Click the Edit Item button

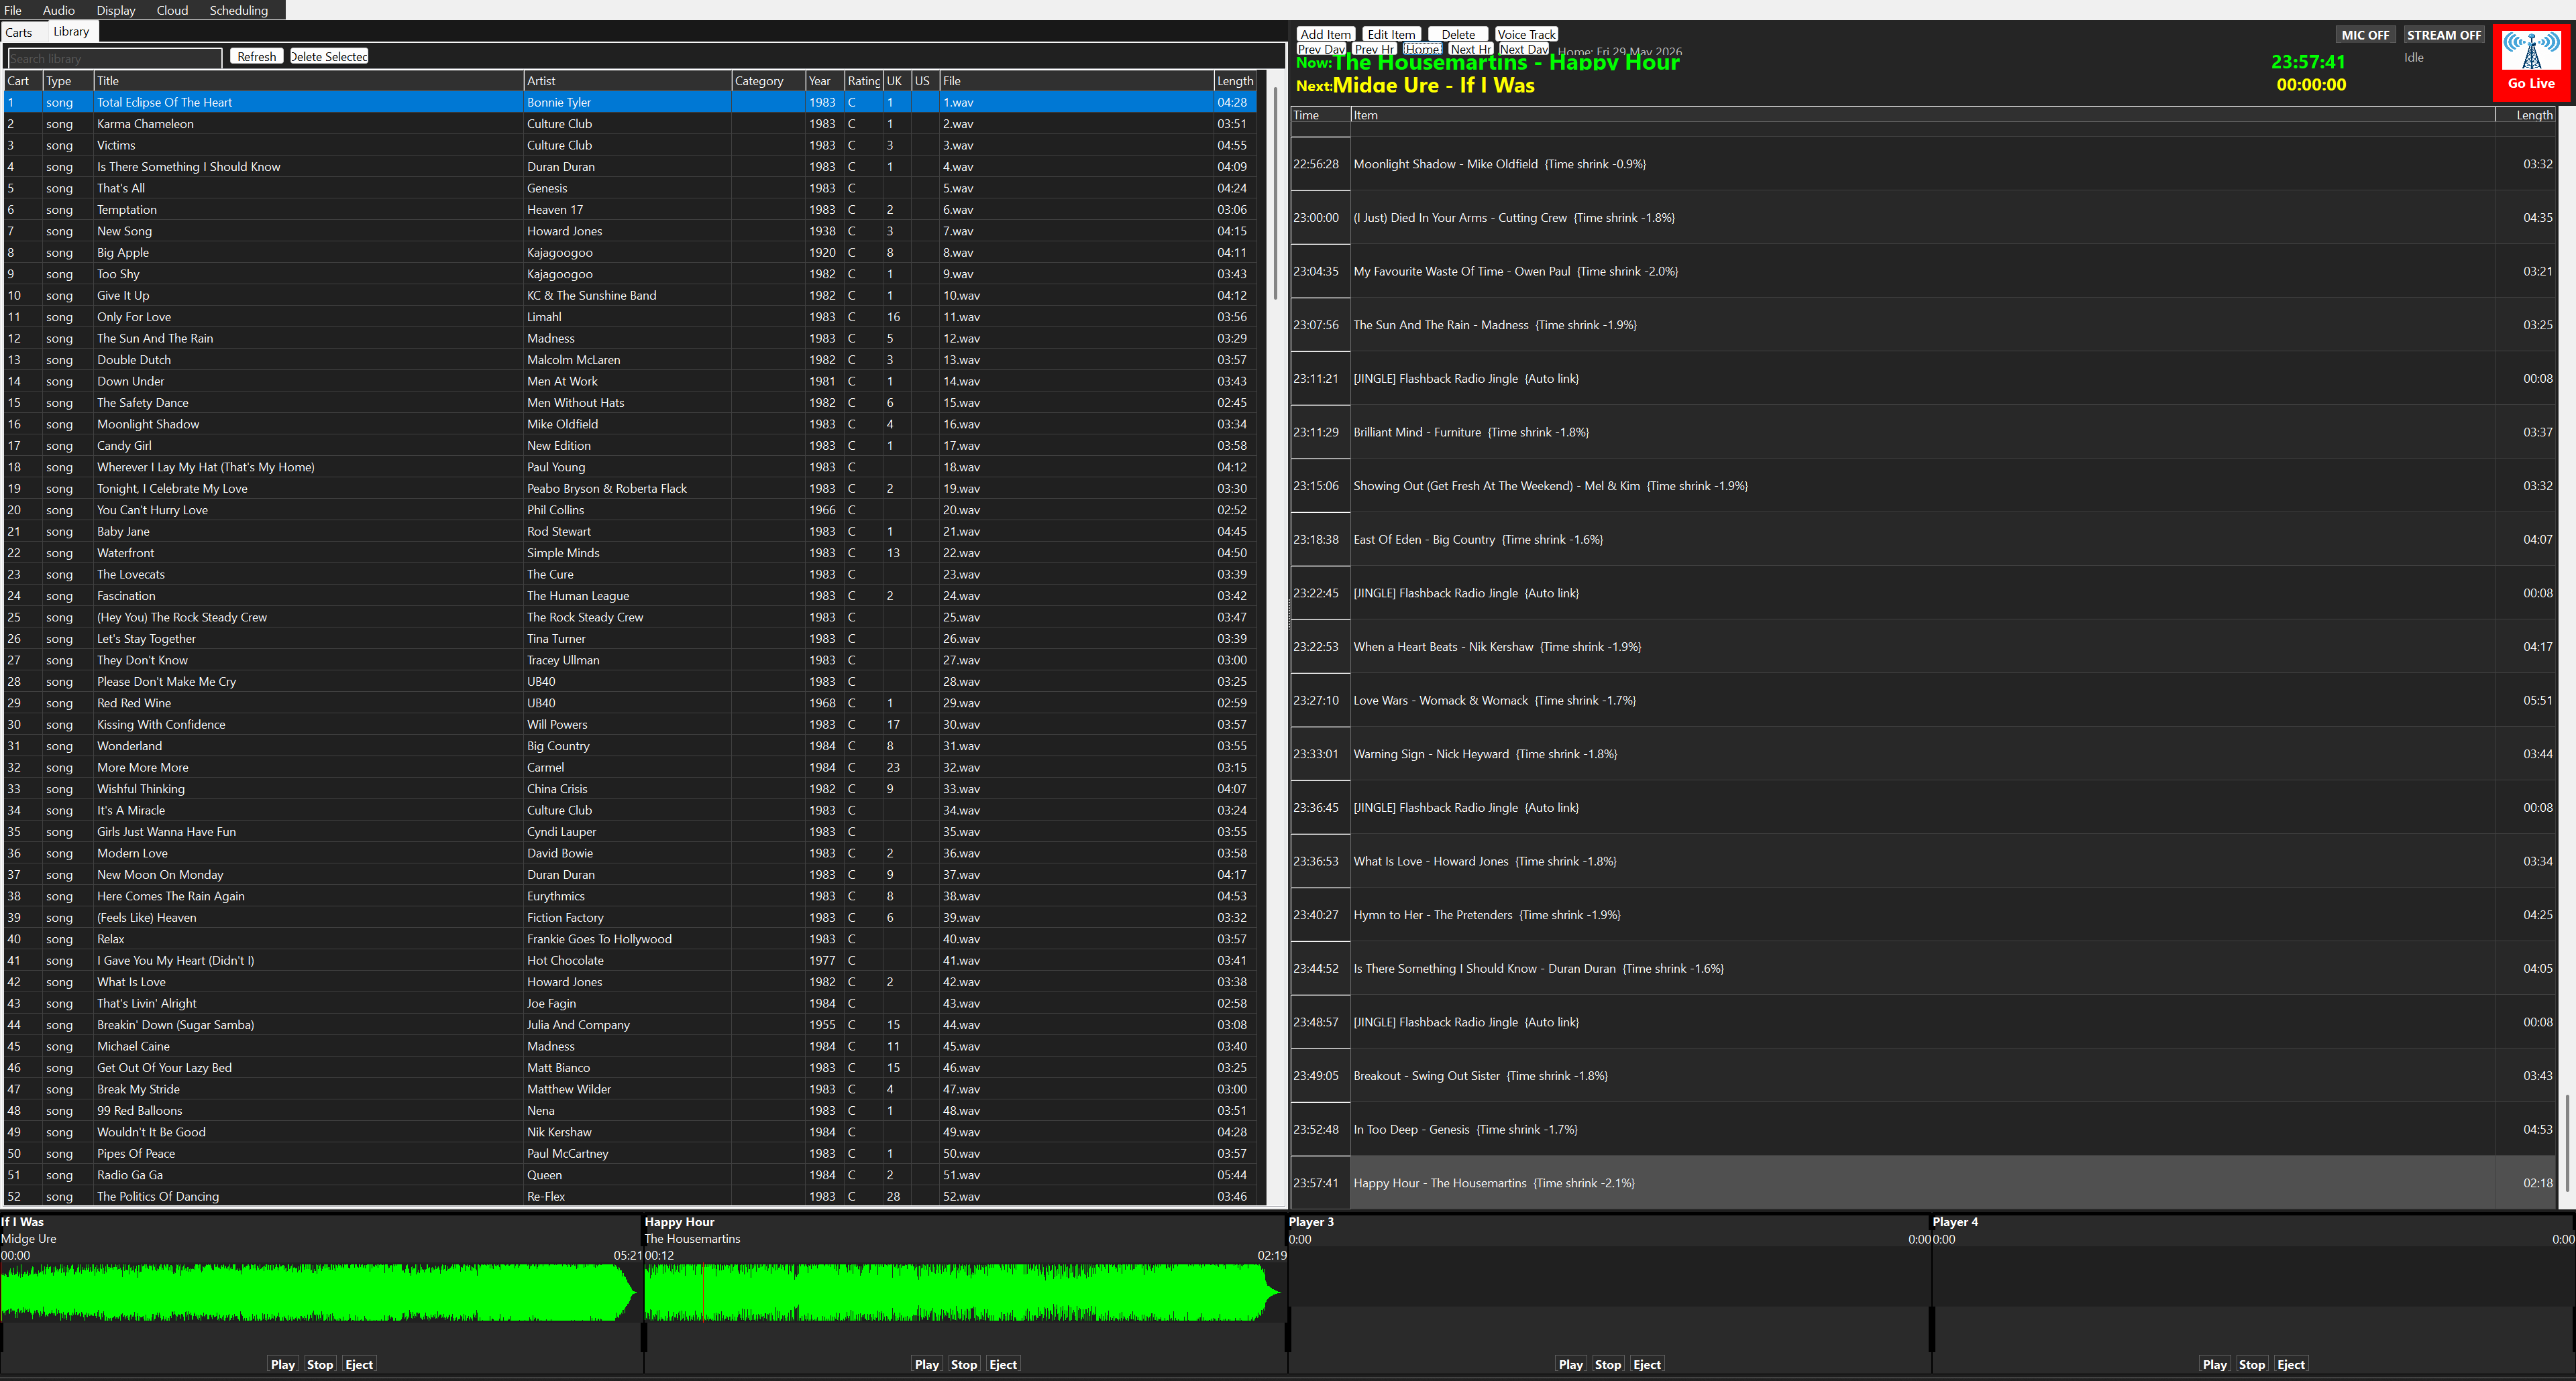tap(1391, 34)
